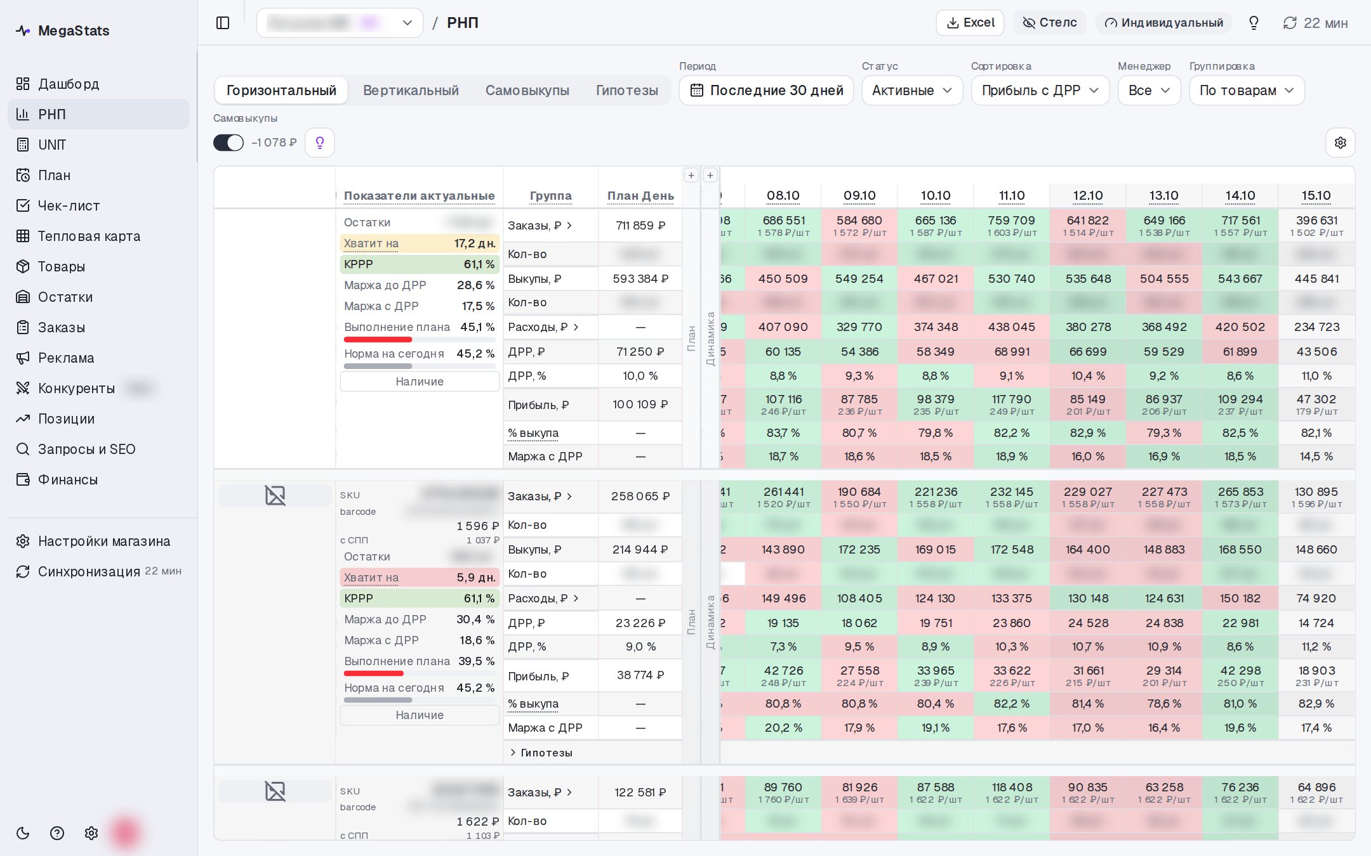This screenshot has height=856, width=1371.
Task: Open Статус Активные dropdown
Action: [912, 90]
